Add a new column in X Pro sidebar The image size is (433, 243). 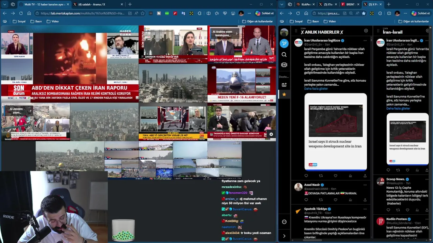pos(284,64)
